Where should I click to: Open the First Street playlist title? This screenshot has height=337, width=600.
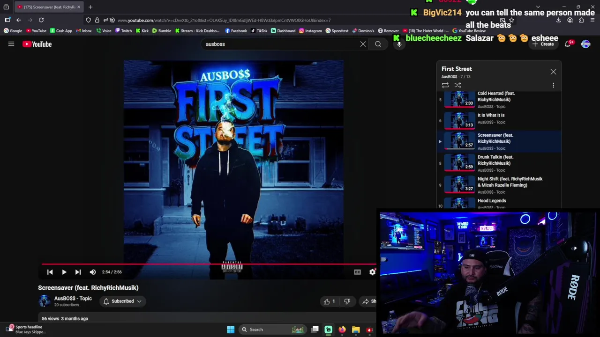(457, 69)
